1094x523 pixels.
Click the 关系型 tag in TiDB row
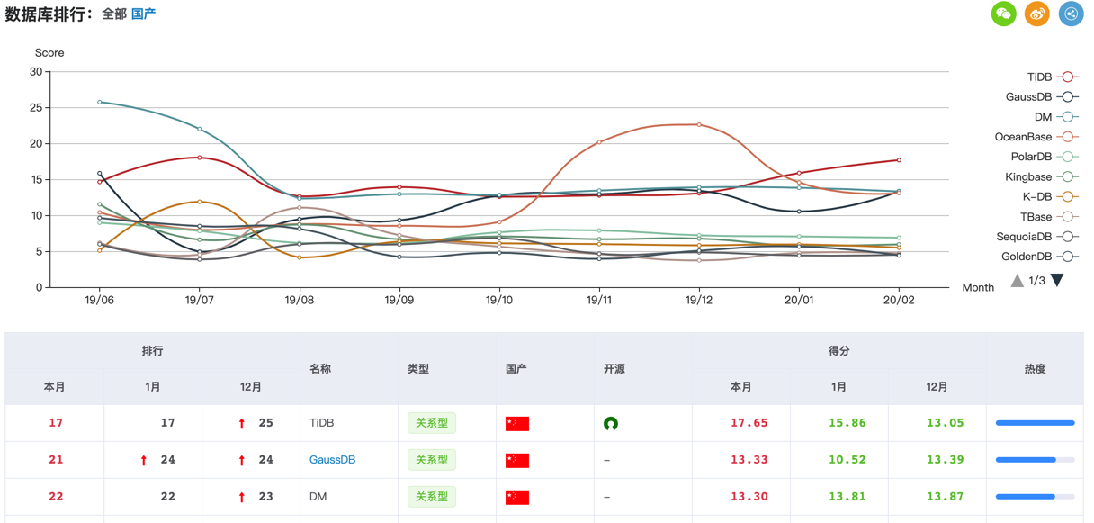click(x=432, y=423)
